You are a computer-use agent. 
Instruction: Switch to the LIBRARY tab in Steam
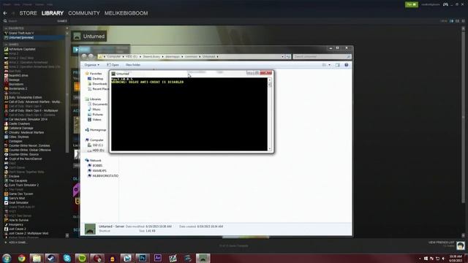pos(53,13)
